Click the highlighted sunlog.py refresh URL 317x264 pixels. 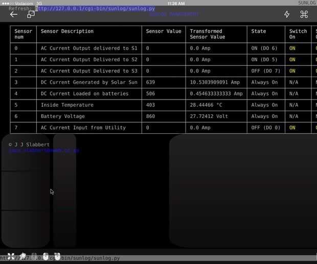[96, 9]
